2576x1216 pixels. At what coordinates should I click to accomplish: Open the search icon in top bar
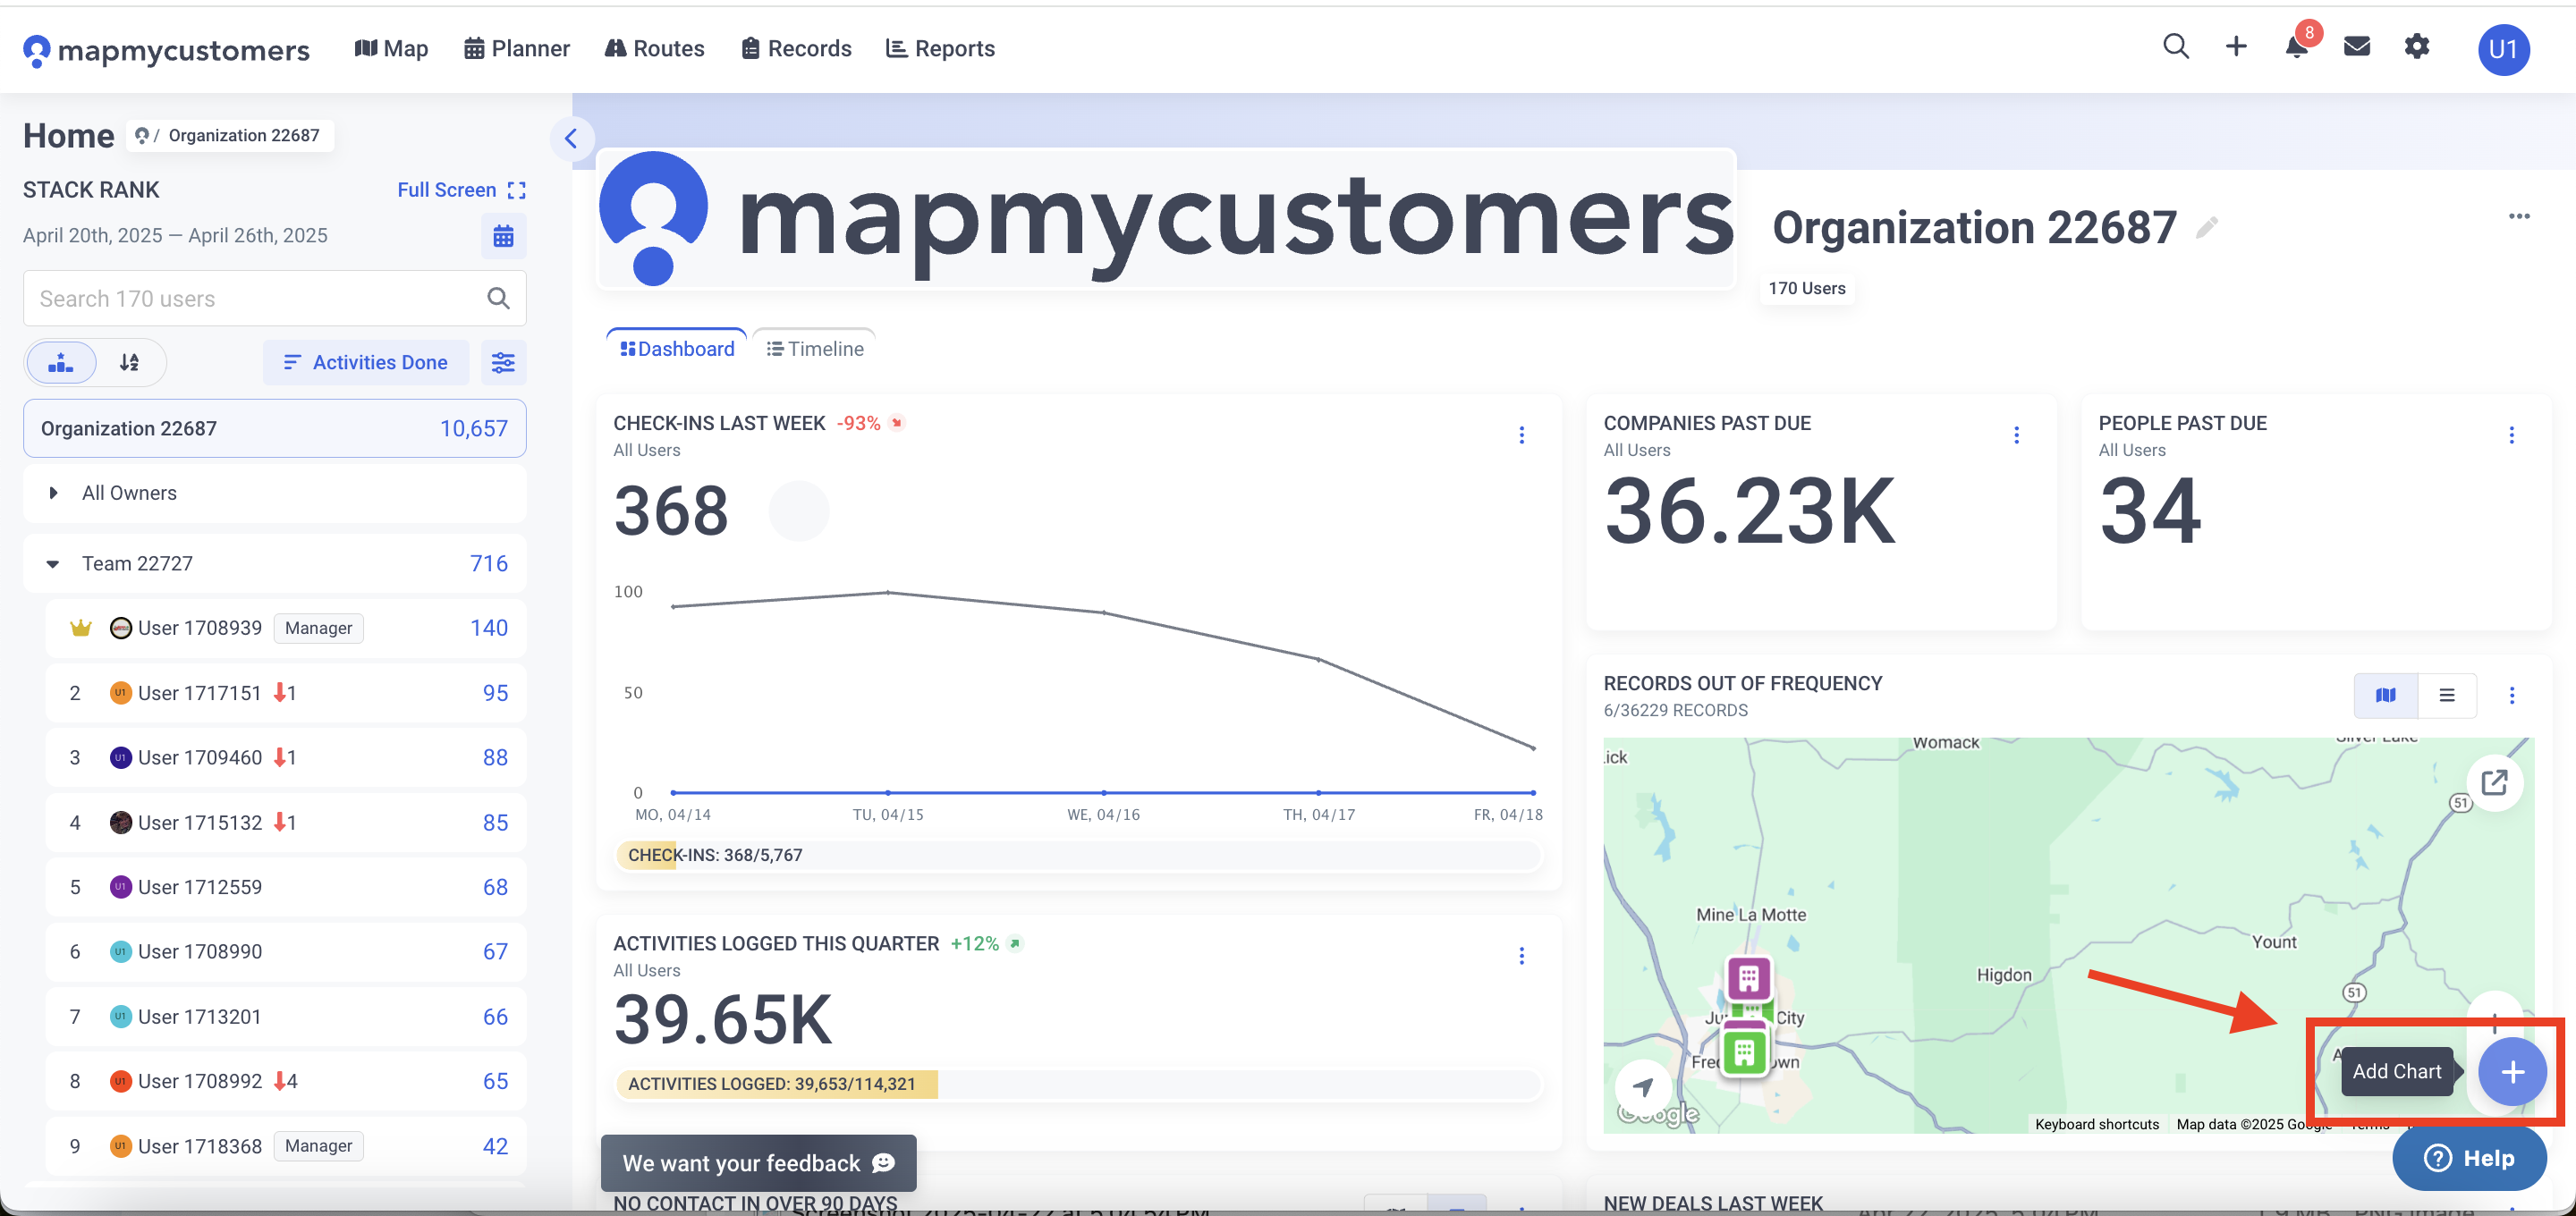pos(2175,47)
